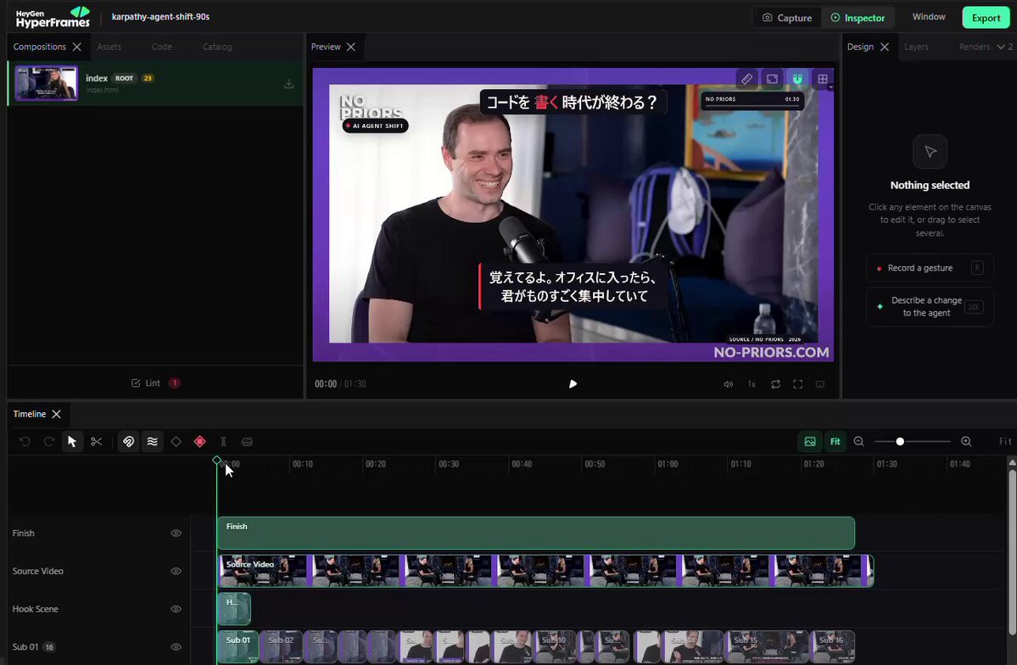Click the zoom out magnifier in timeline

tap(858, 442)
